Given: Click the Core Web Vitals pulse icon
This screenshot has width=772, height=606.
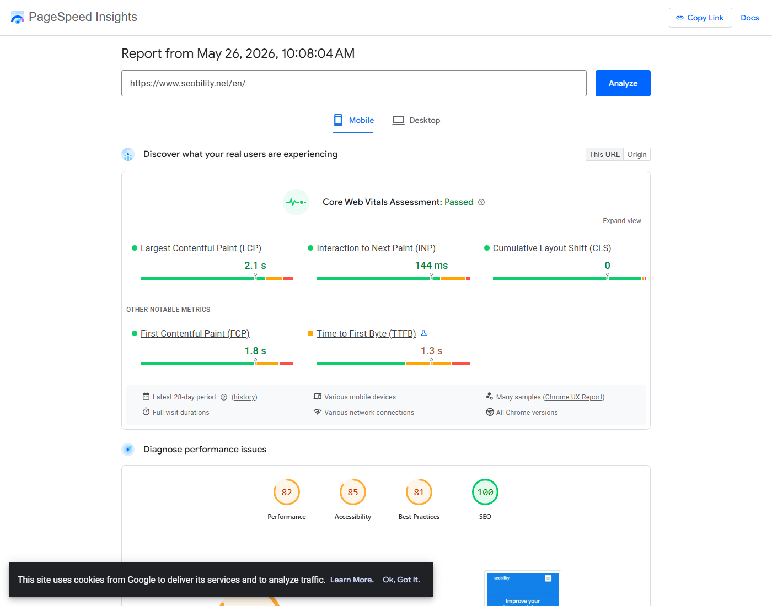Looking at the screenshot, I should click(x=296, y=202).
